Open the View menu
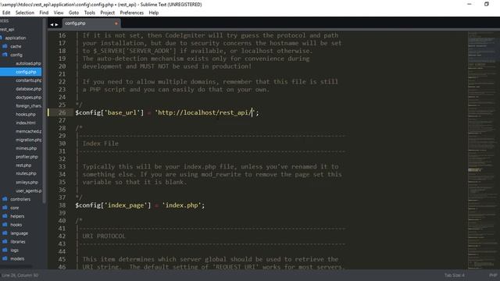 click(59, 12)
